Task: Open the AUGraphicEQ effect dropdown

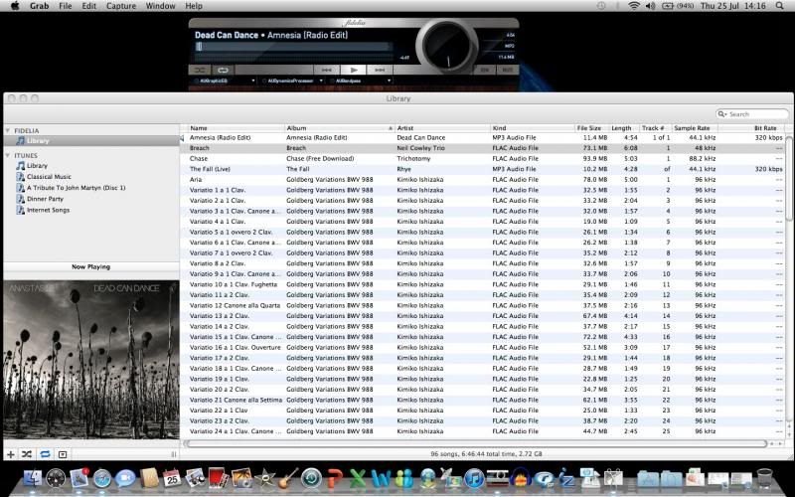Action: tap(253, 81)
